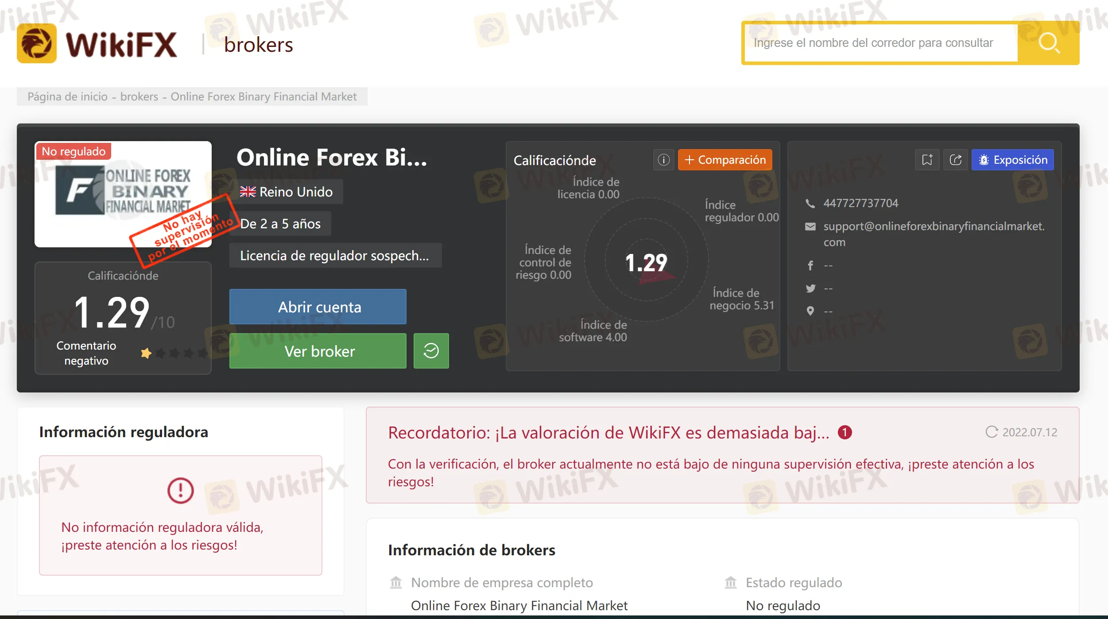1108x619 pixels.
Task: Click the bookmark favorite icon
Action: pos(927,160)
